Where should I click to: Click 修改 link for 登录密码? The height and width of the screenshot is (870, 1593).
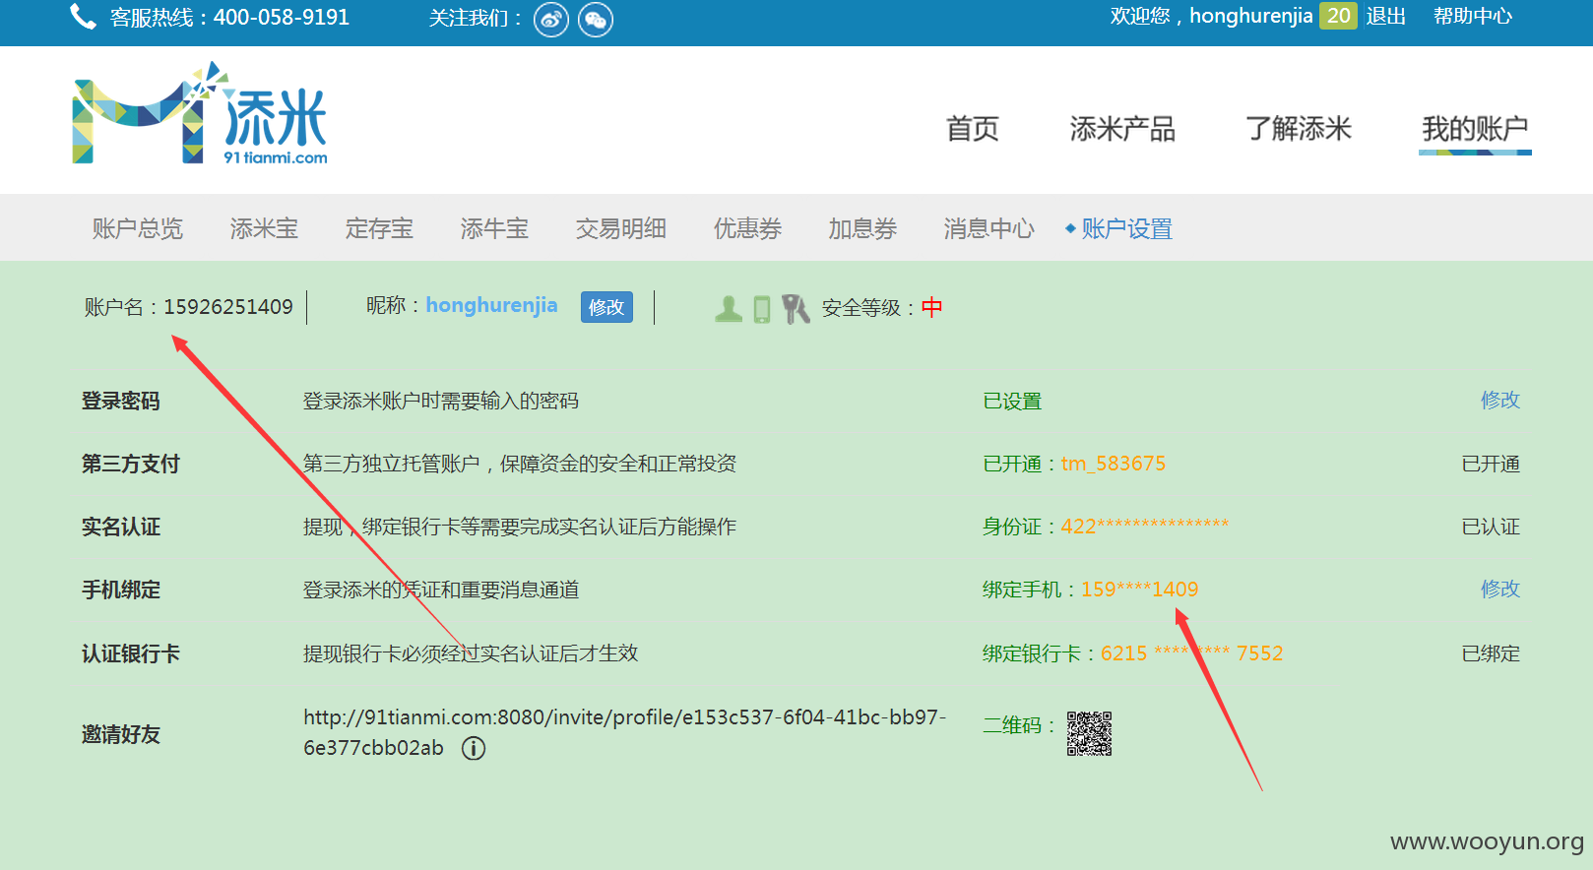point(1500,400)
